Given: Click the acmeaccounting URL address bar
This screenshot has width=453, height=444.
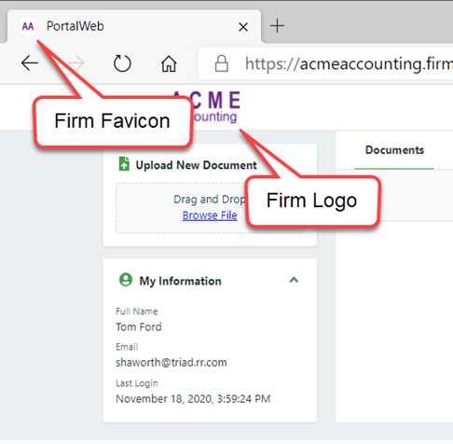Looking at the screenshot, I should pyautogui.click(x=325, y=63).
